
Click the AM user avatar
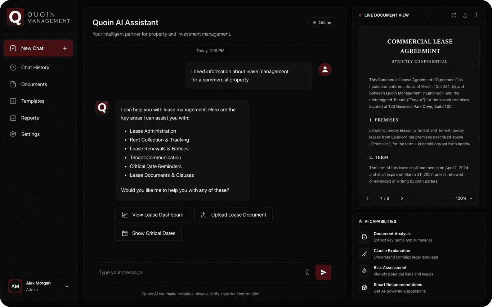15,286
